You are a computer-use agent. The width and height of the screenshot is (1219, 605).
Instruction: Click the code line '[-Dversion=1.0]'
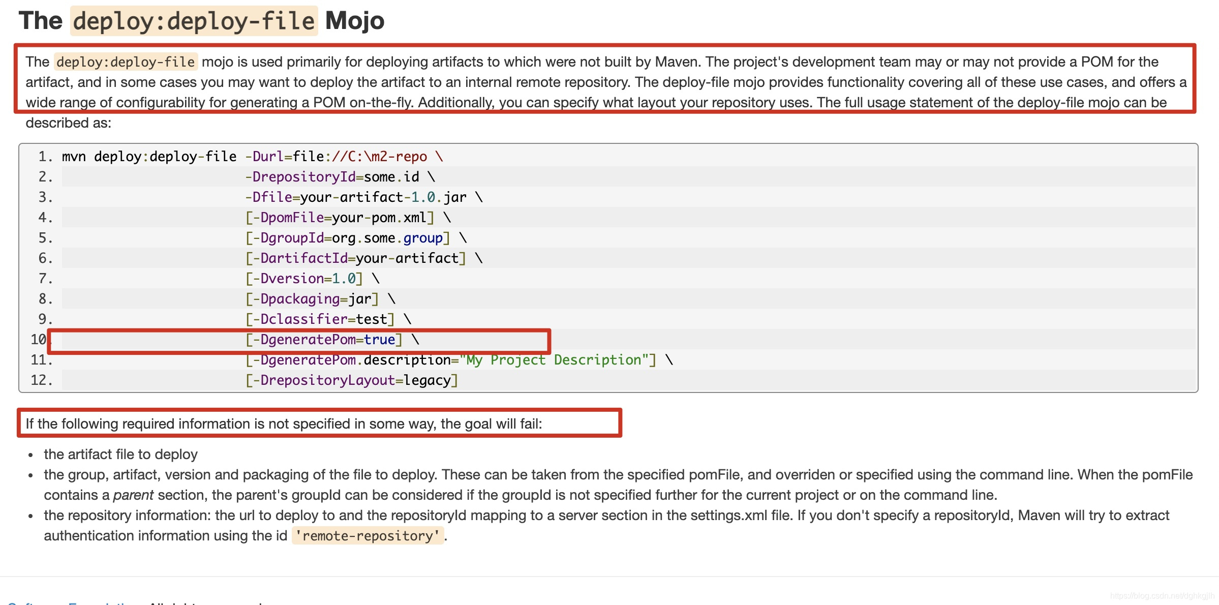(312, 279)
